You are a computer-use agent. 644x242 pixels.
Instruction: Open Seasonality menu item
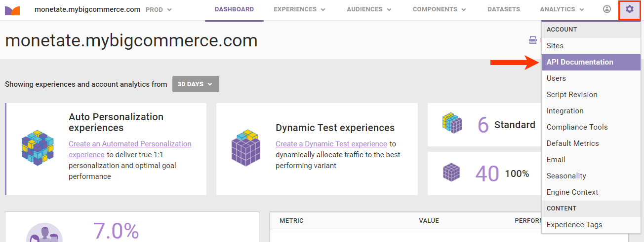tap(591, 176)
